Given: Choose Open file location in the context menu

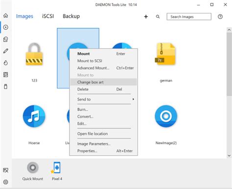Looking at the screenshot, I should pyautogui.click(x=103, y=134).
